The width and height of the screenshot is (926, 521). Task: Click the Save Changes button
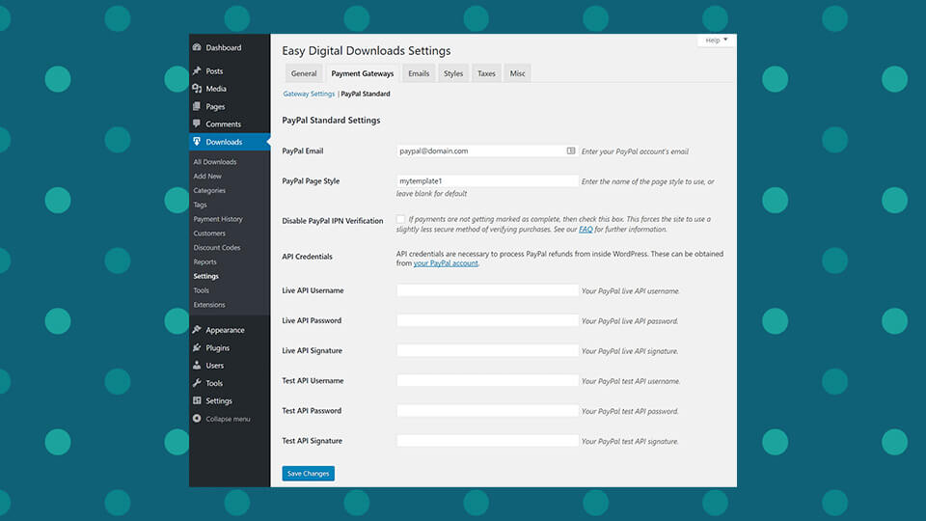pyautogui.click(x=308, y=473)
